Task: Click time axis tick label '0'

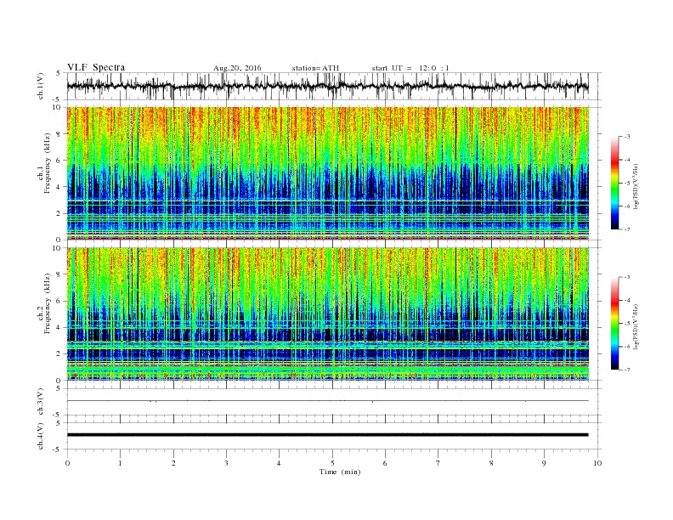Action: point(67,463)
